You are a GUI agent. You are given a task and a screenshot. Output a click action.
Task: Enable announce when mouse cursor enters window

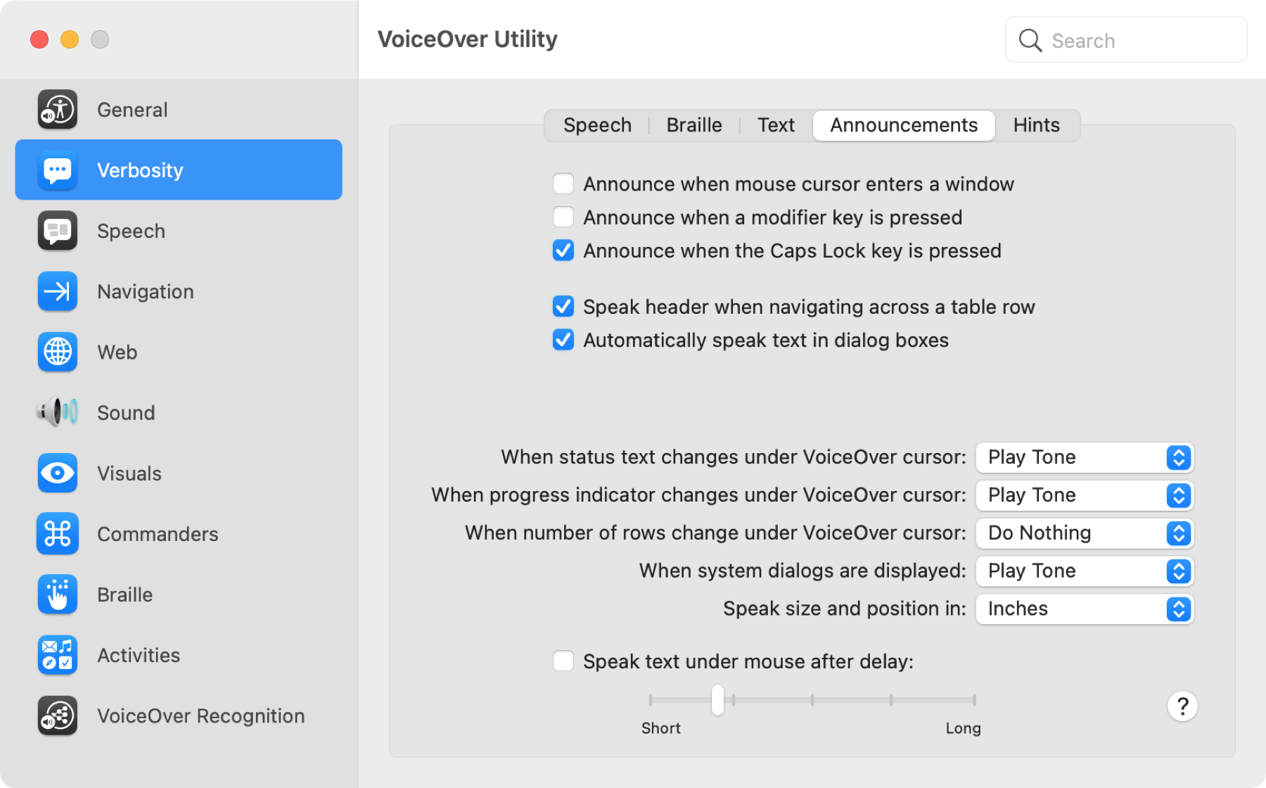coord(563,184)
